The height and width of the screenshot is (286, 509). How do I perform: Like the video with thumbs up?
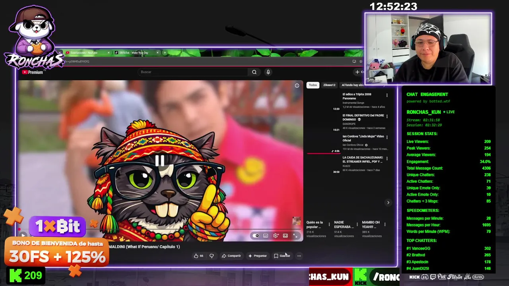(198, 256)
